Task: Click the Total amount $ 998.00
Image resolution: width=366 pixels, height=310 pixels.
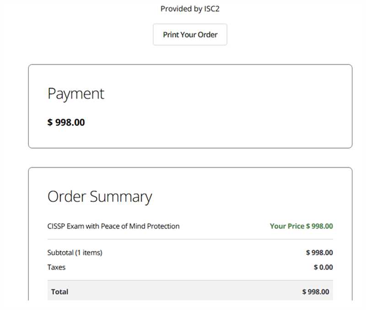Action: coord(315,292)
